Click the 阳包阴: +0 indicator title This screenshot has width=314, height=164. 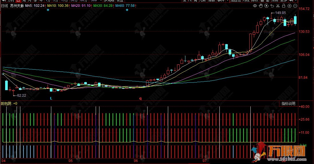9,104
